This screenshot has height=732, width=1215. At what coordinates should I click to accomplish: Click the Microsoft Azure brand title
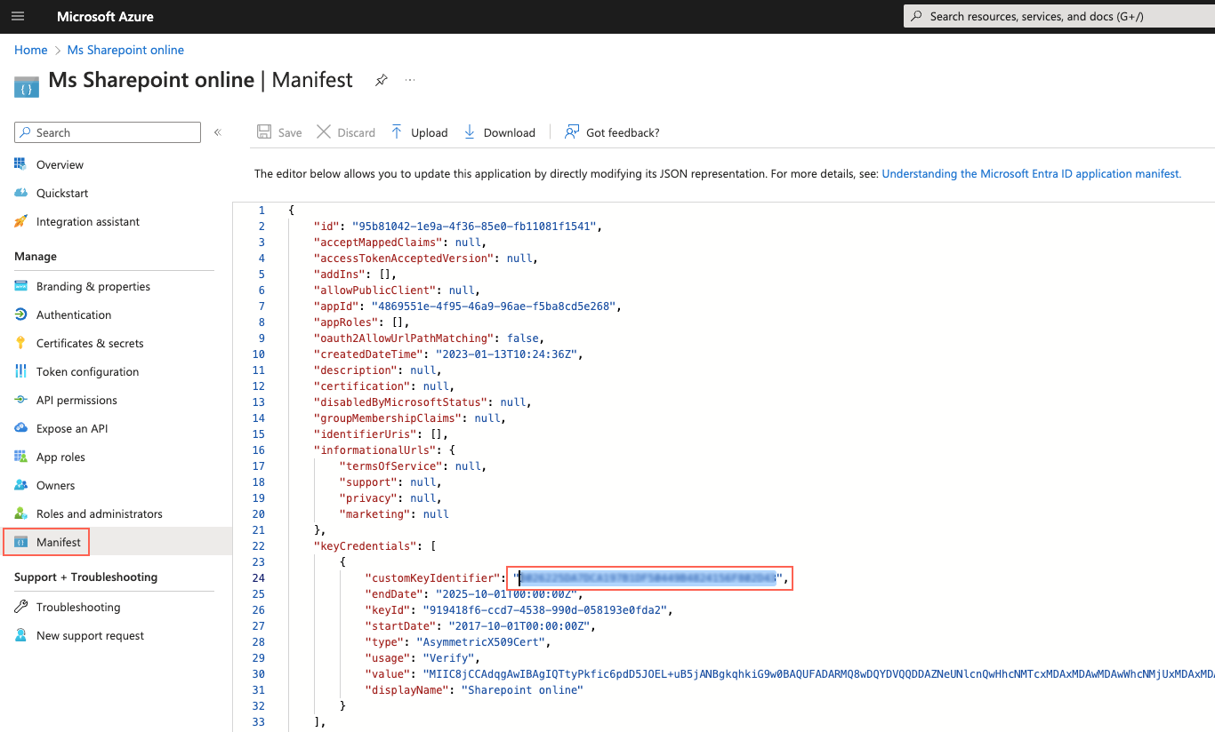(x=105, y=17)
